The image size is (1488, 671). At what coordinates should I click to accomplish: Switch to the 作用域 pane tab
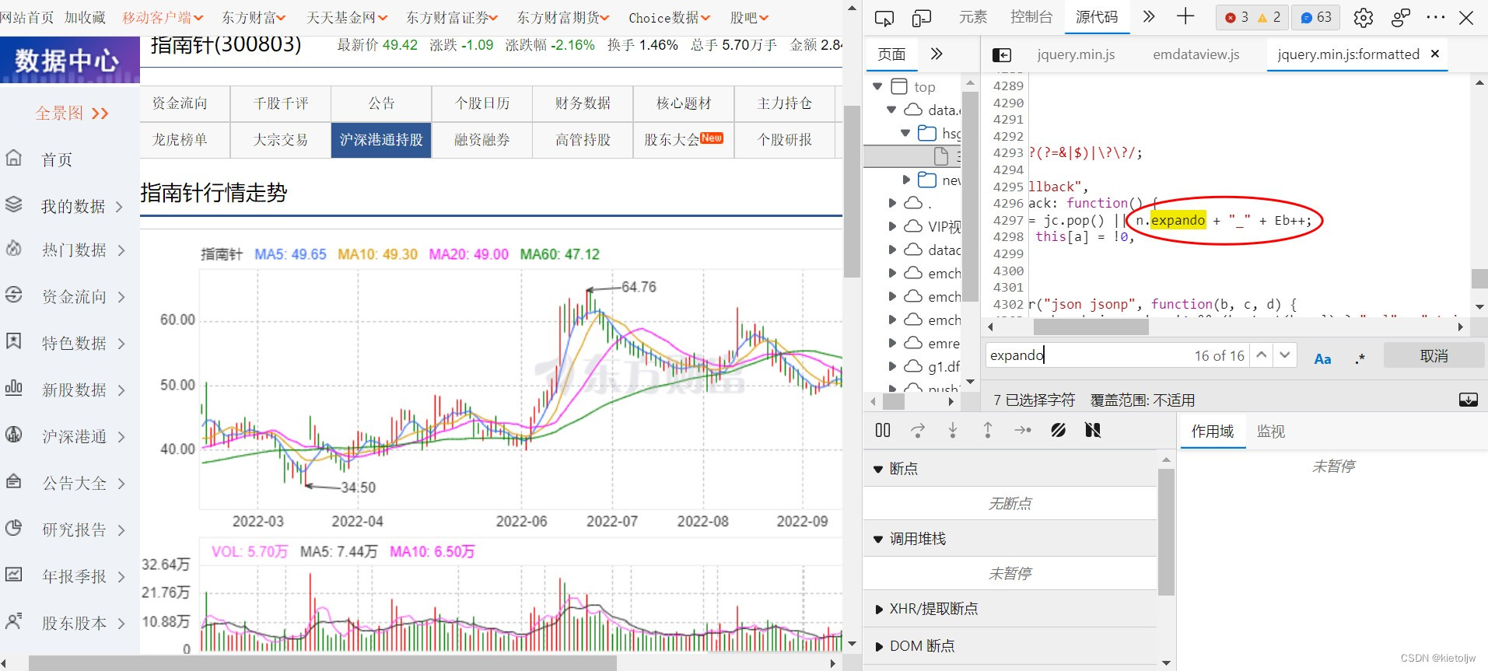(1213, 431)
